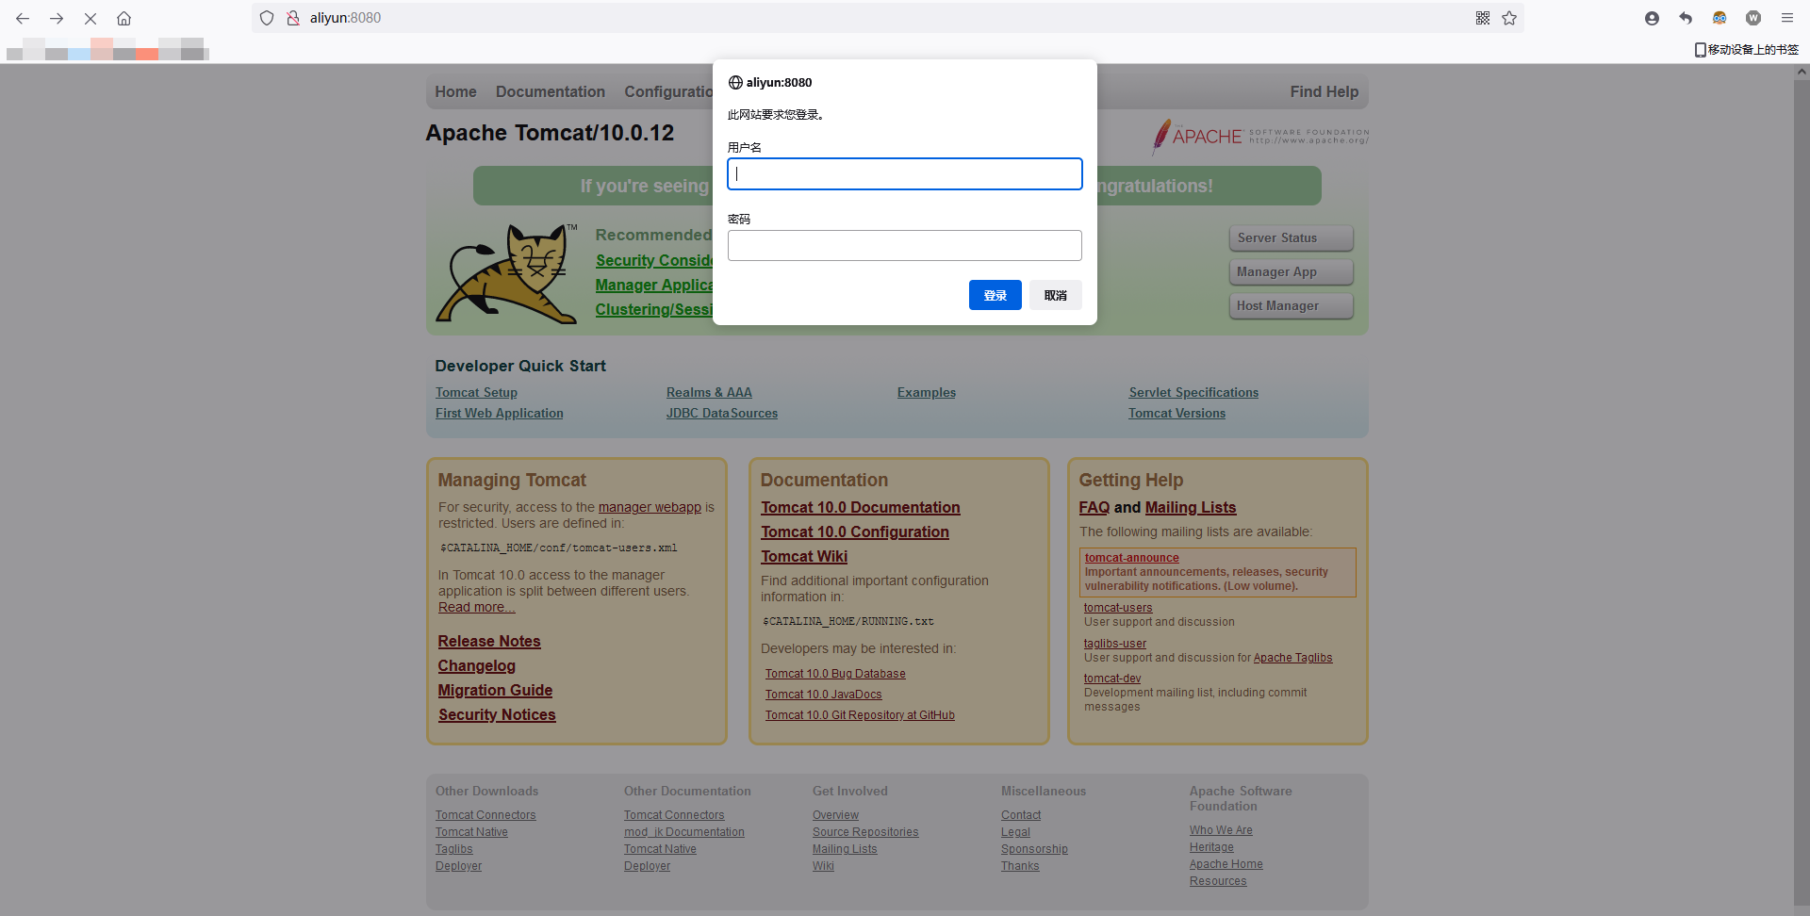Open Tomcat 10.0 Git Repository link

coord(860,715)
